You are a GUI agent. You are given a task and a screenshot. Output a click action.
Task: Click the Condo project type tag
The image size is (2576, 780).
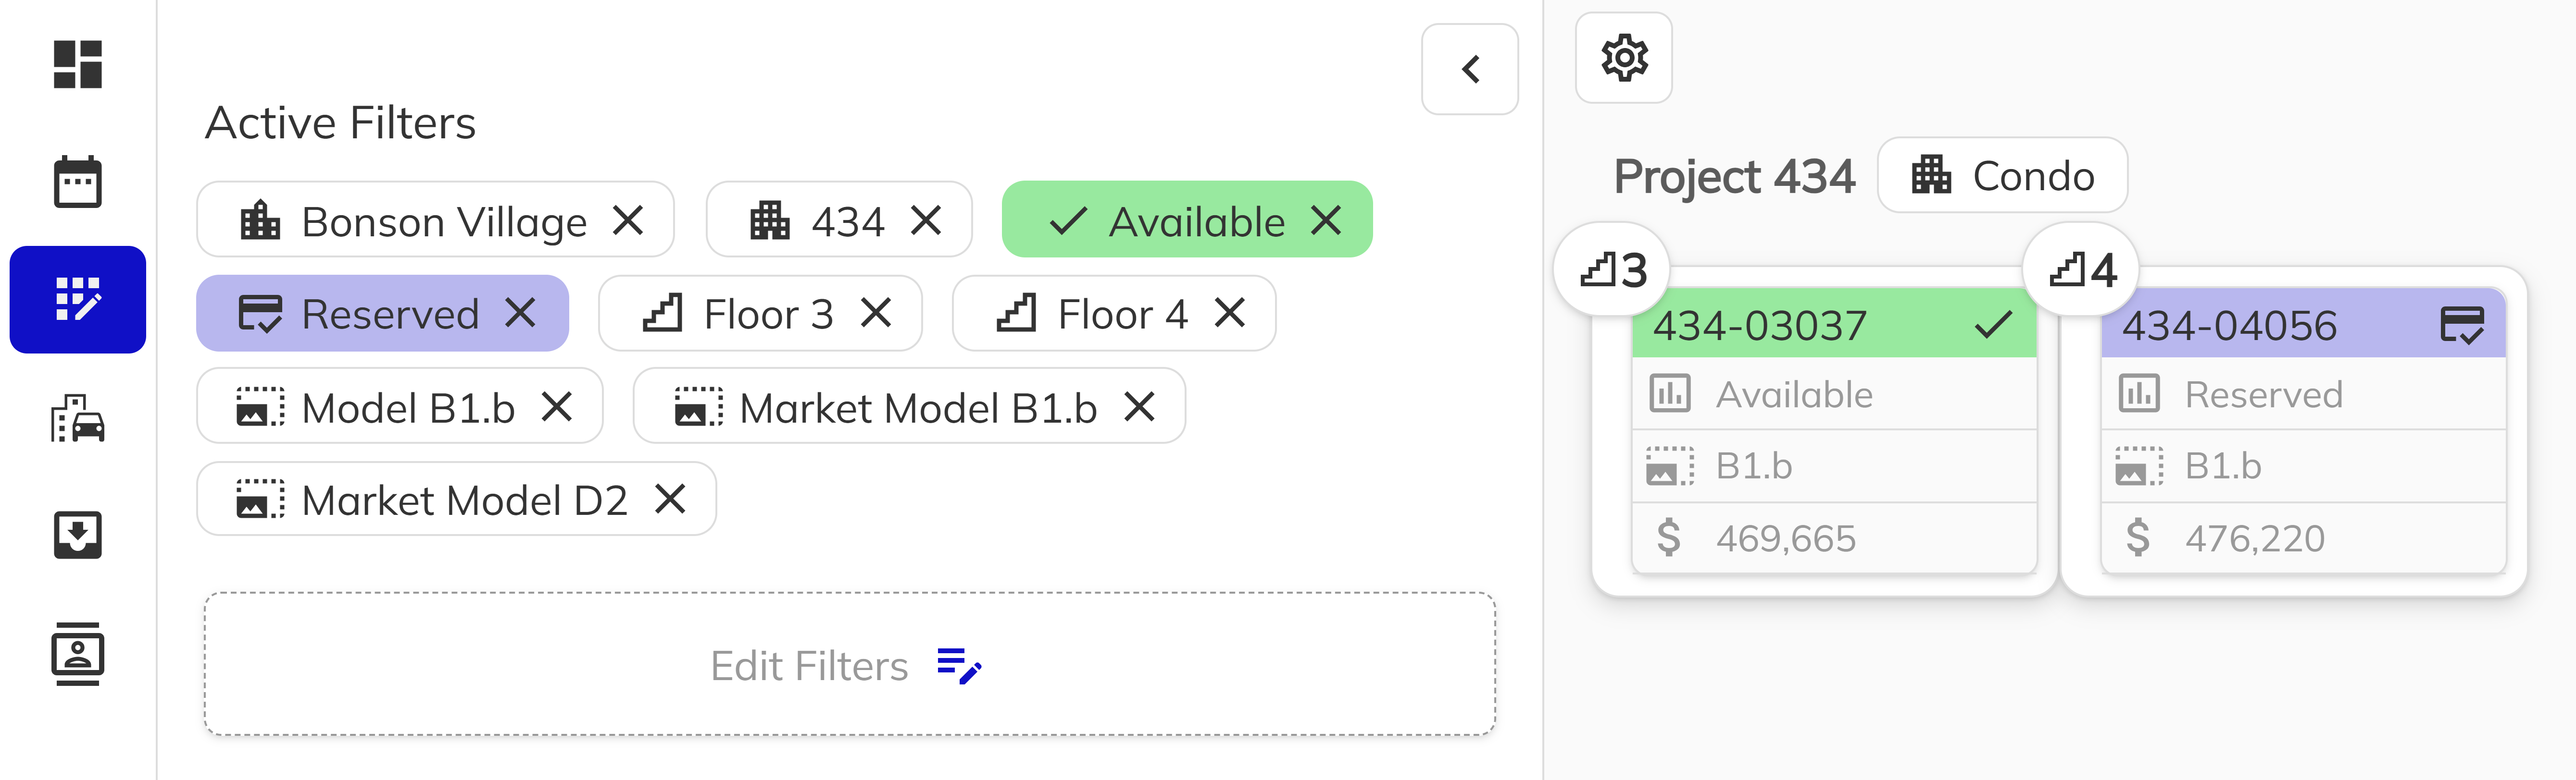[2002, 176]
